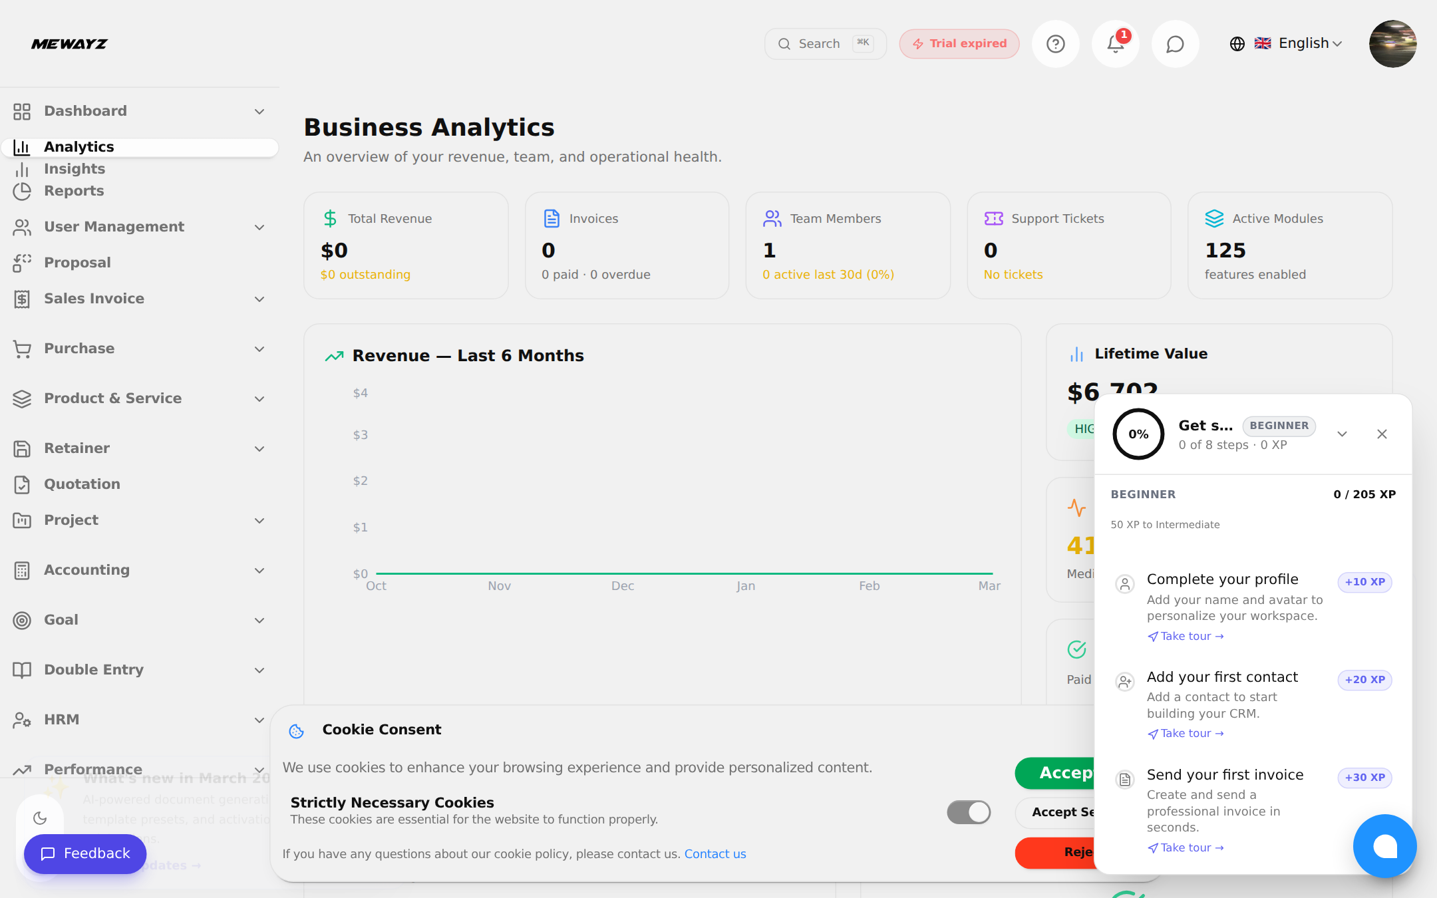This screenshot has width=1437, height=898.
Task: Switch to the Insights menu item
Action: pos(75,168)
